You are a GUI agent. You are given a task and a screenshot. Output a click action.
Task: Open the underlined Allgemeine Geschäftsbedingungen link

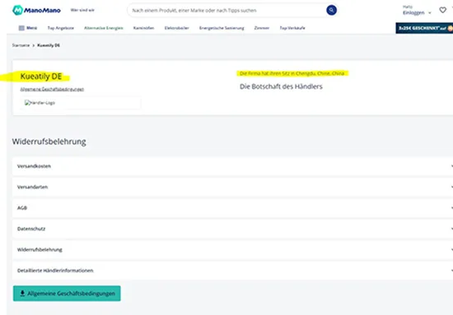(52, 89)
